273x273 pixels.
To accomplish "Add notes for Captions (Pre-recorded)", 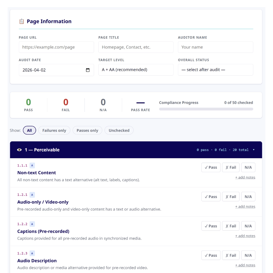I will point(245,236).
